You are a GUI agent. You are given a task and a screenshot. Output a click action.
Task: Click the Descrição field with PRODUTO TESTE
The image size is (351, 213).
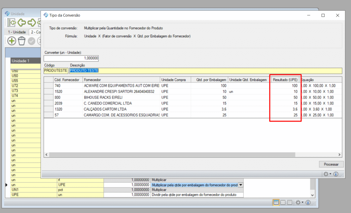tap(205, 71)
